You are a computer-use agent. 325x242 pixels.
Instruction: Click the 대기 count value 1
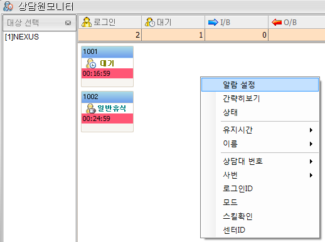pos(201,34)
